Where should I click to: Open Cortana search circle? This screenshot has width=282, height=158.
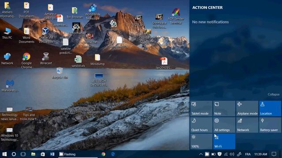point(14,154)
